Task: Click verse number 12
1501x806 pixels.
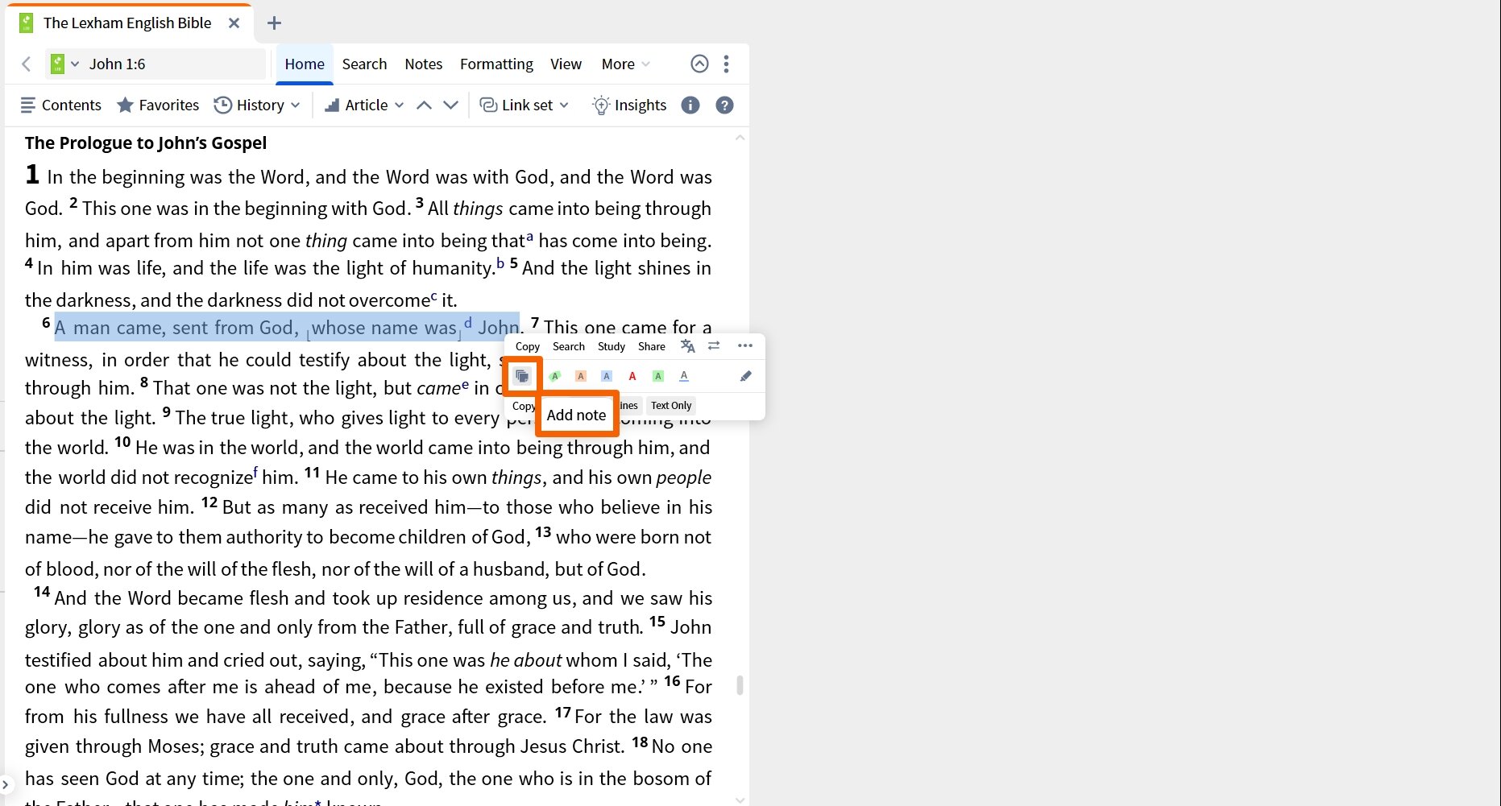Action: [209, 502]
